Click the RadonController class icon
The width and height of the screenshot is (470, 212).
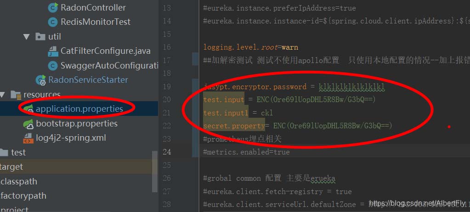click(53, 7)
